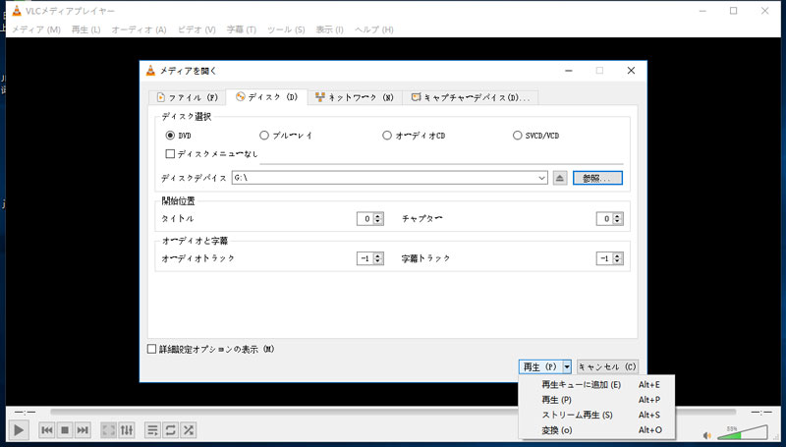Open extended settings equalizer icon

(x=127, y=430)
